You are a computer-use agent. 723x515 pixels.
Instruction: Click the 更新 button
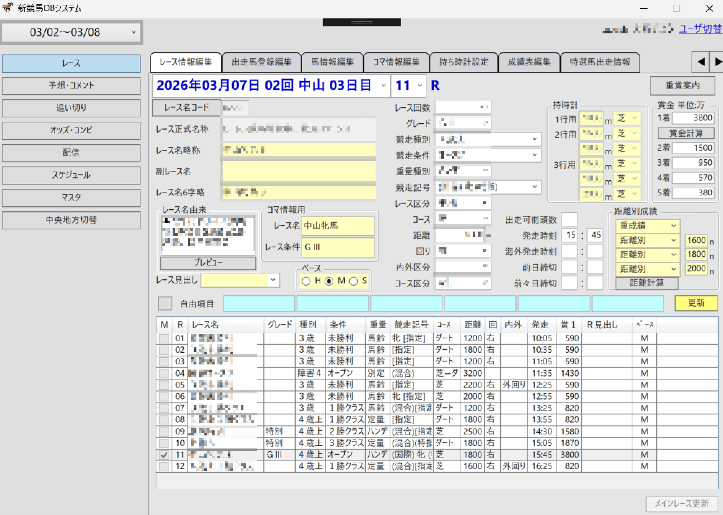pos(696,303)
